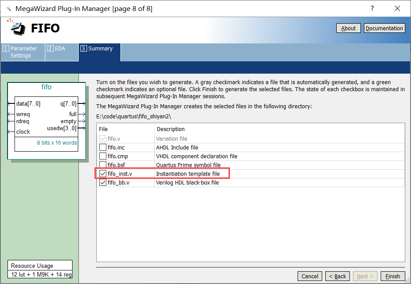Open the About button
This screenshot has width=411, height=284.
point(348,28)
